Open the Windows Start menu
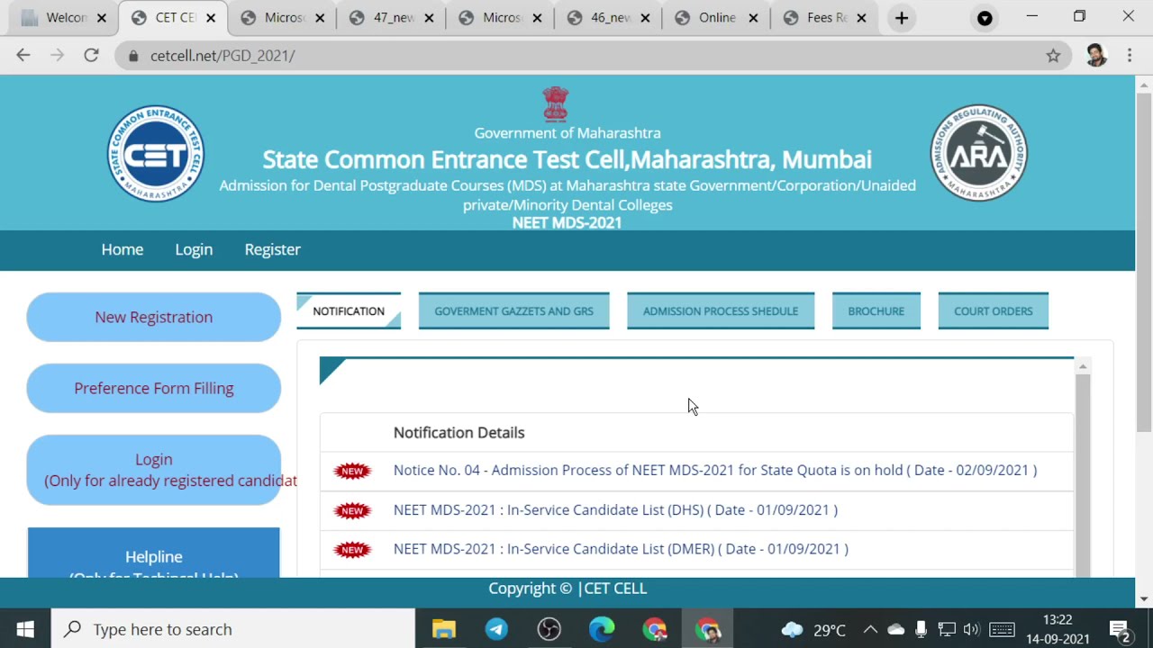 pyautogui.click(x=25, y=629)
